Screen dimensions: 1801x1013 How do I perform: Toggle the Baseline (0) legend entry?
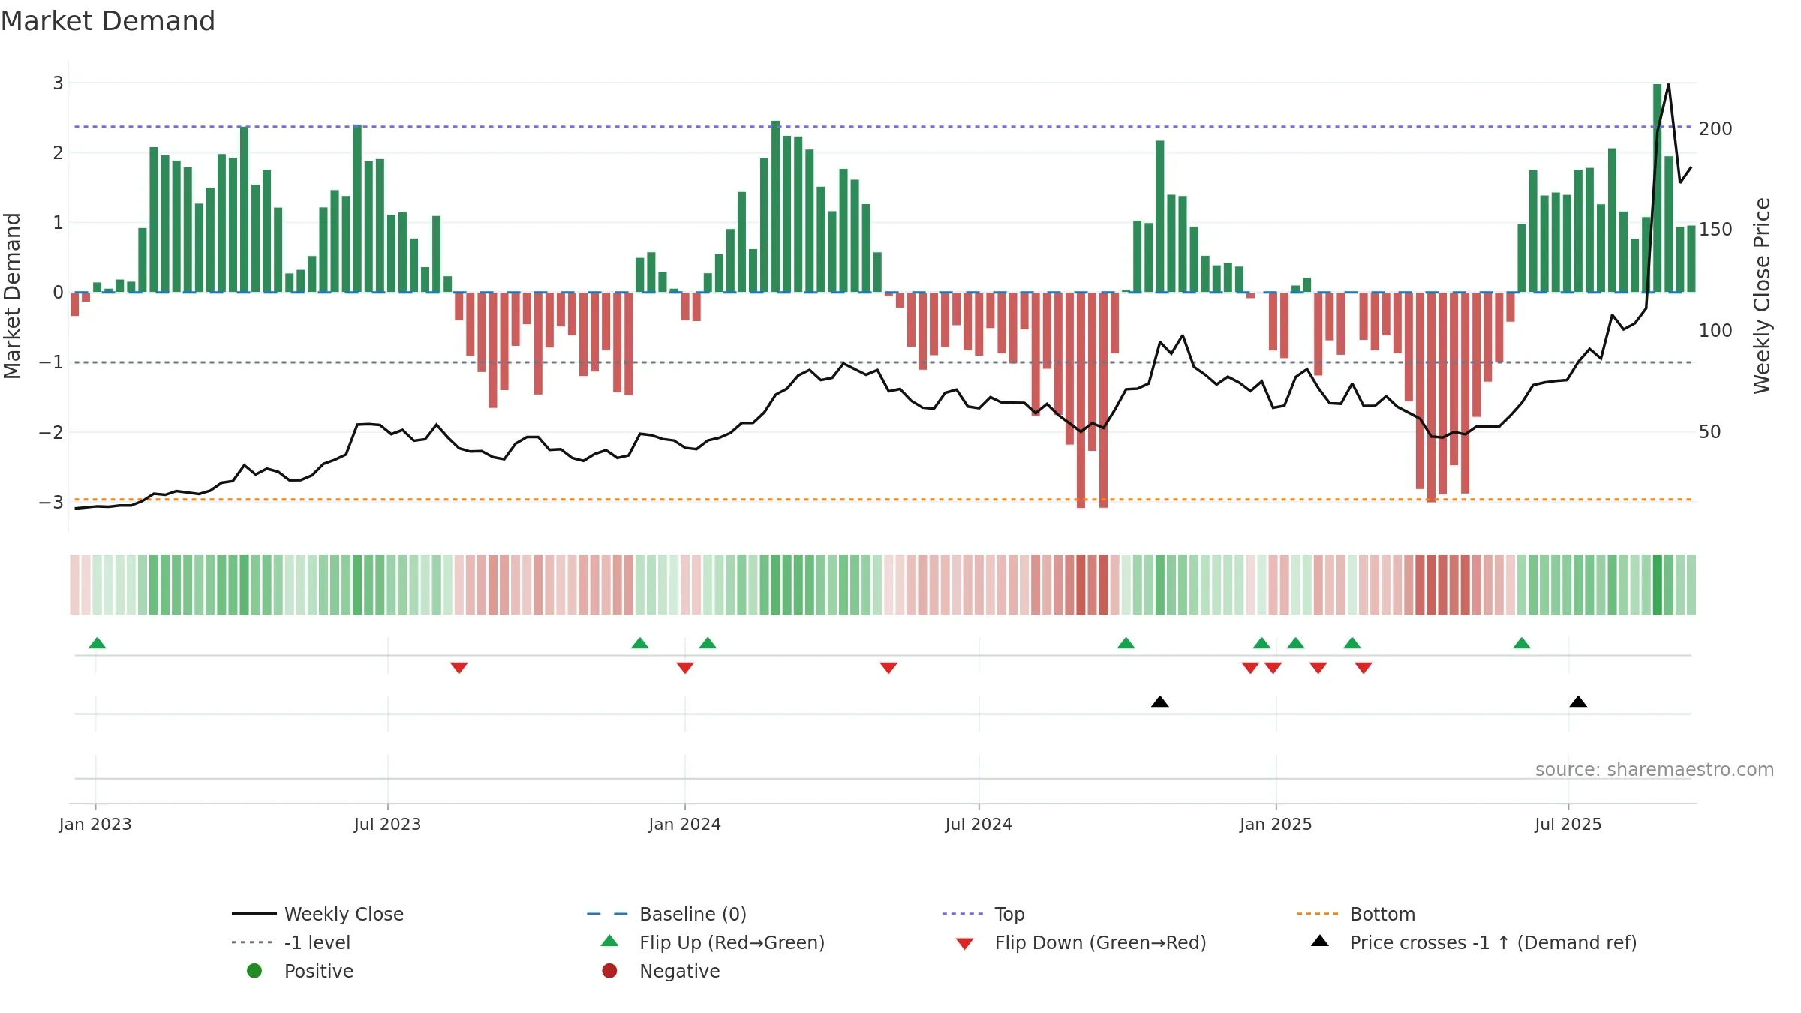pyautogui.click(x=666, y=914)
